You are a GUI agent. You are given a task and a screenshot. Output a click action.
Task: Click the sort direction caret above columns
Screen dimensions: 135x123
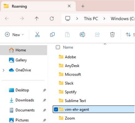105,44
